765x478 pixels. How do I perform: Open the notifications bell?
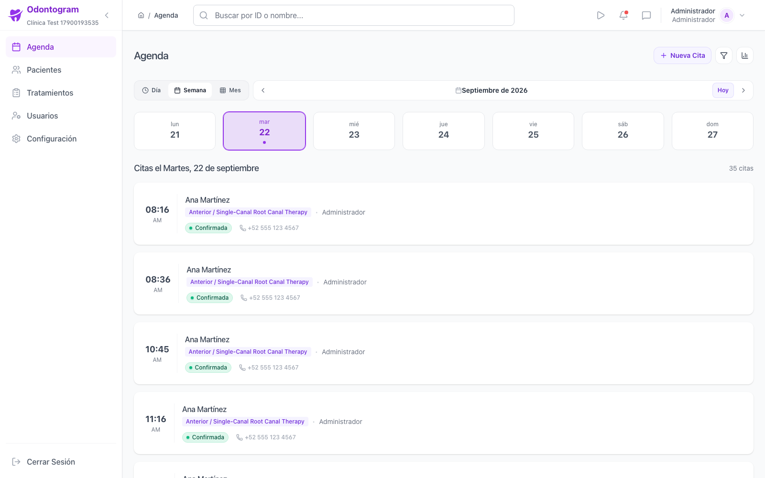623,15
